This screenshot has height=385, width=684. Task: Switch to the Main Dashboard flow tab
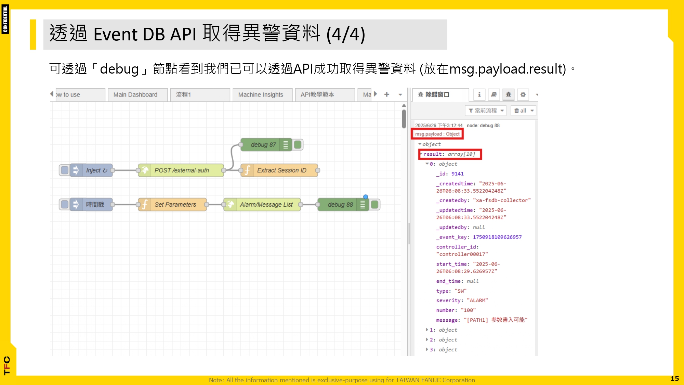pyautogui.click(x=135, y=95)
